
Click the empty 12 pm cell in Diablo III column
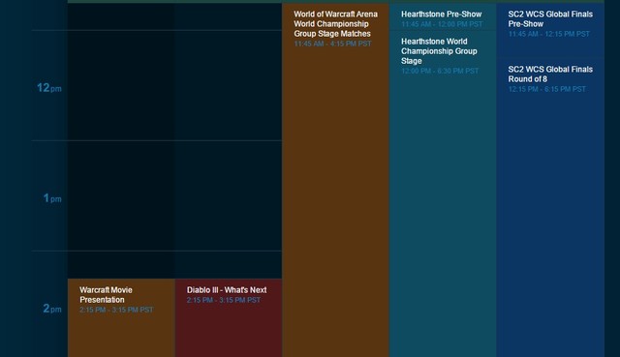point(229,85)
